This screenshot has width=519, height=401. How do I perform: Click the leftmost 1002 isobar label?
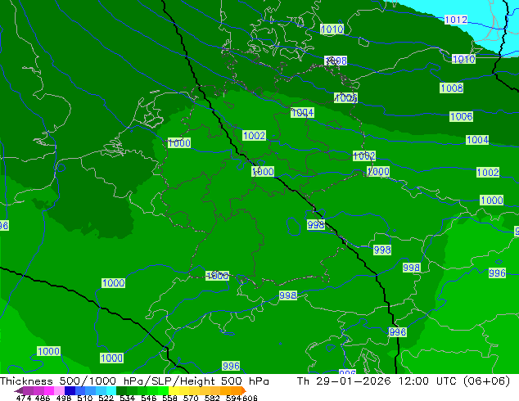tap(255, 136)
